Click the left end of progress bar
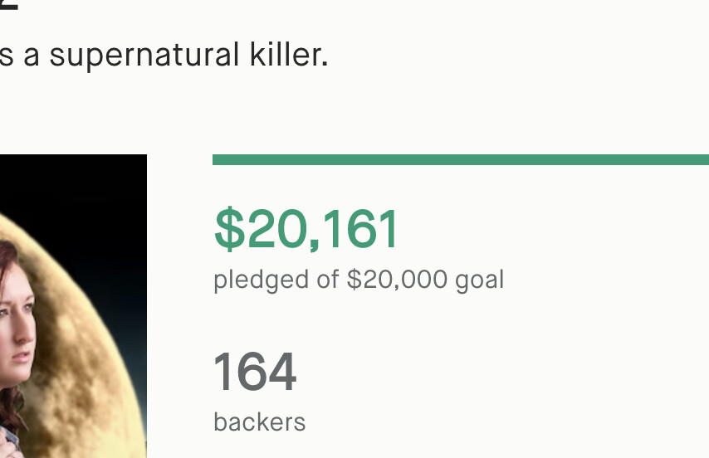 (219, 159)
